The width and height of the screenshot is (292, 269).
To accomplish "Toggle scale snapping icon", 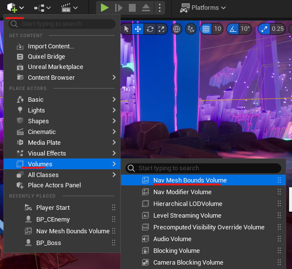I will (264, 29).
